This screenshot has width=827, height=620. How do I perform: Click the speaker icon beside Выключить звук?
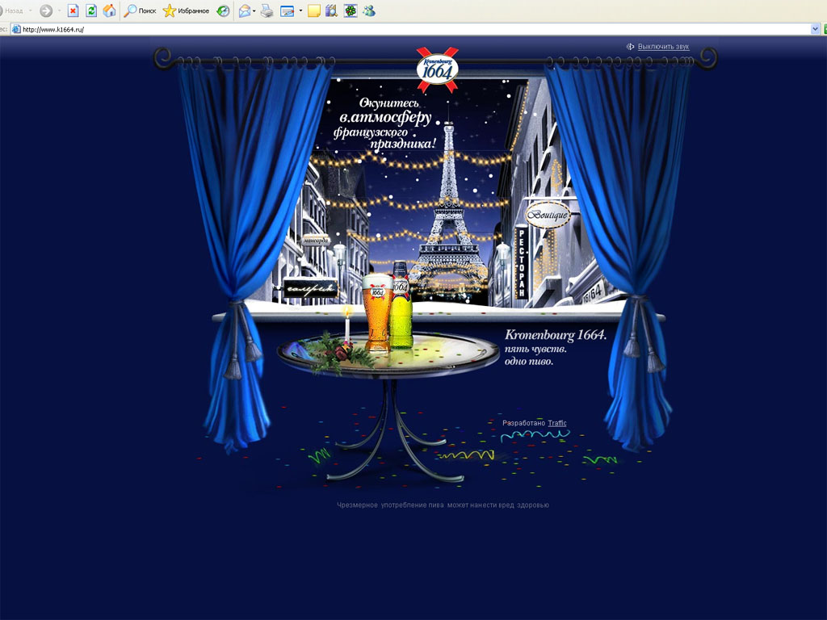(630, 47)
